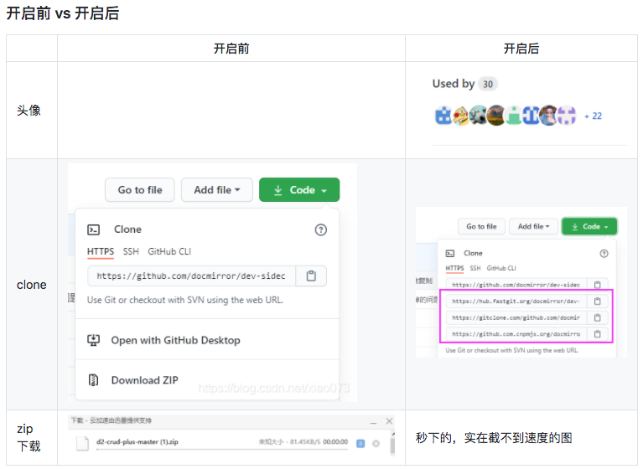Image resolution: width=643 pixels, height=469 pixels.
Task: Click the green identicon avatar
Action: click(x=513, y=116)
